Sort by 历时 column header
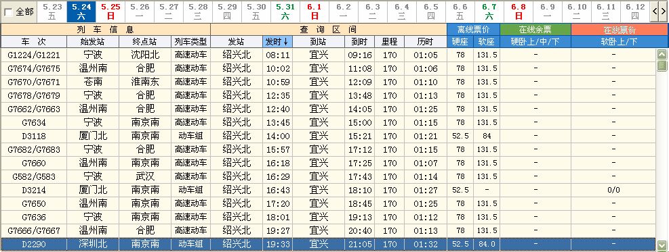Image resolution: width=669 pixels, height=252 pixels. click(425, 42)
